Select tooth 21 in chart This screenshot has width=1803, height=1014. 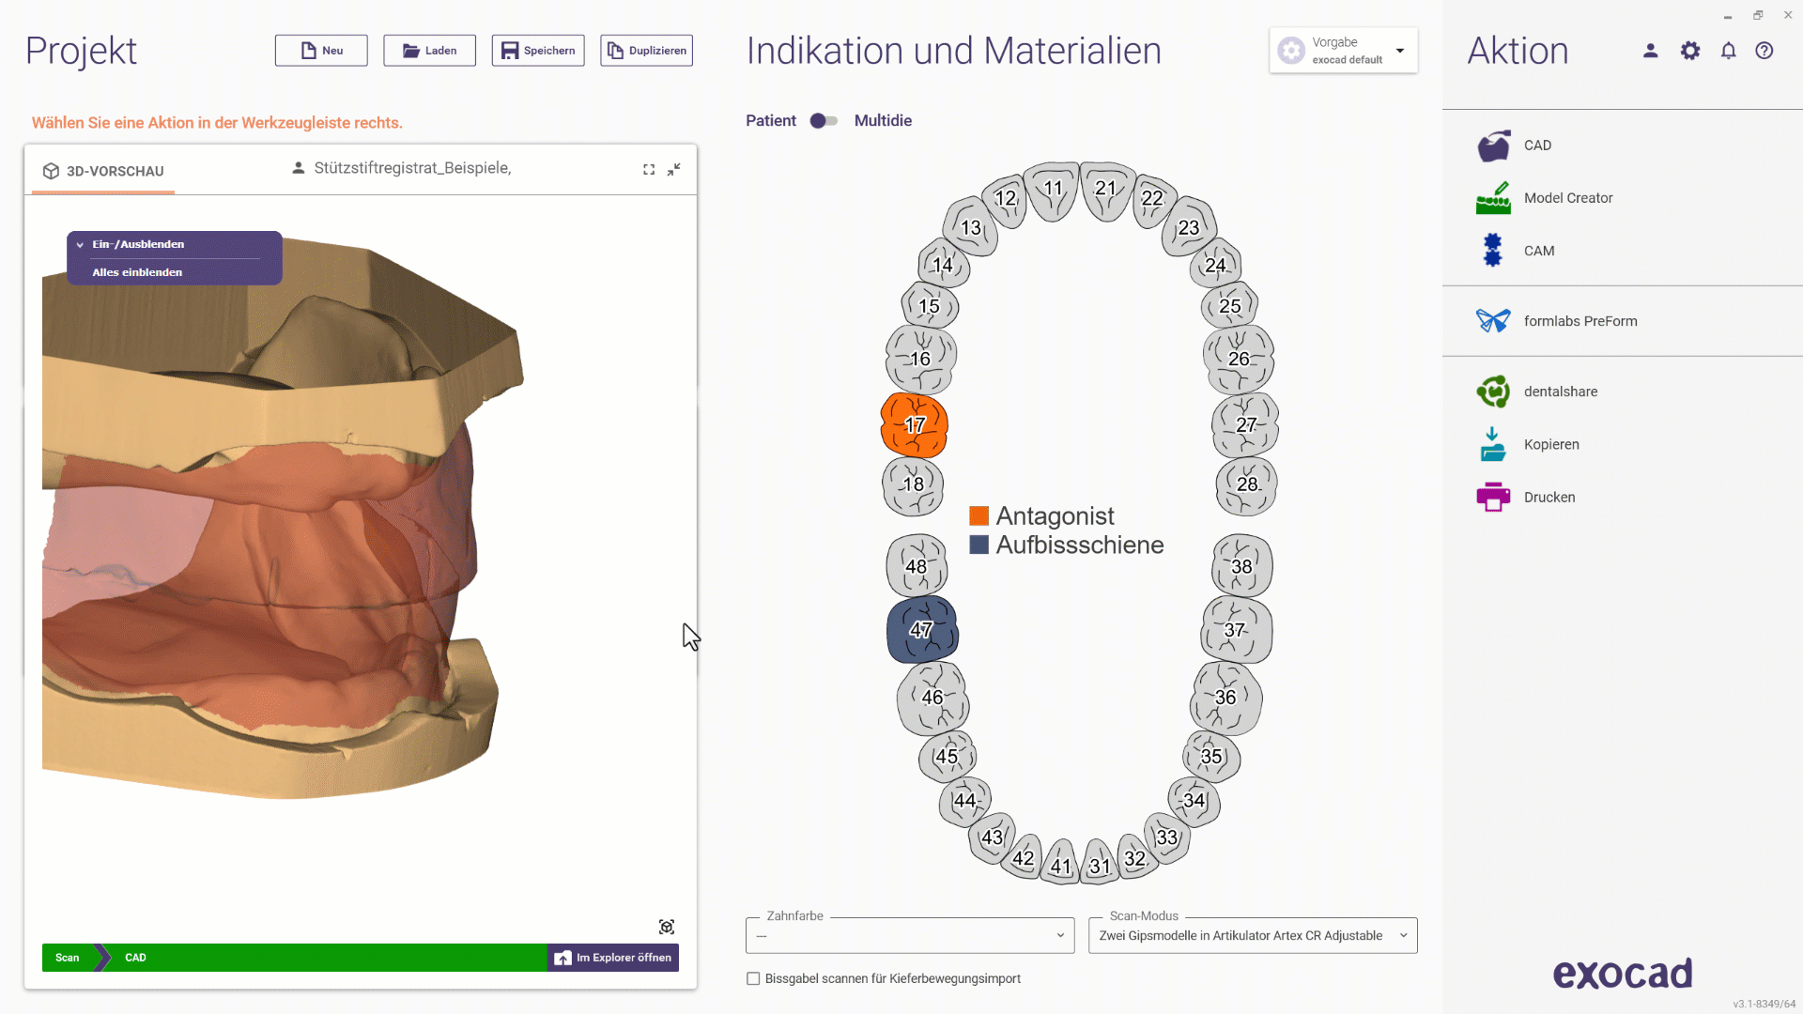1107,191
